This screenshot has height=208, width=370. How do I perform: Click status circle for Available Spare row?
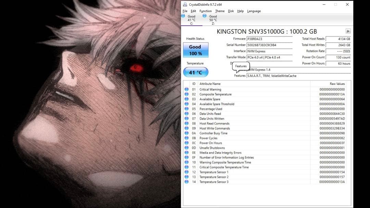186,99
